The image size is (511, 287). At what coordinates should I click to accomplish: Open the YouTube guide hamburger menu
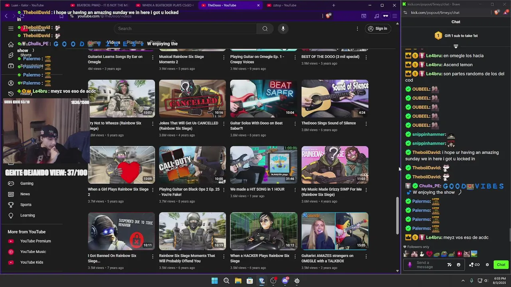pyautogui.click(x=11, y=29)
